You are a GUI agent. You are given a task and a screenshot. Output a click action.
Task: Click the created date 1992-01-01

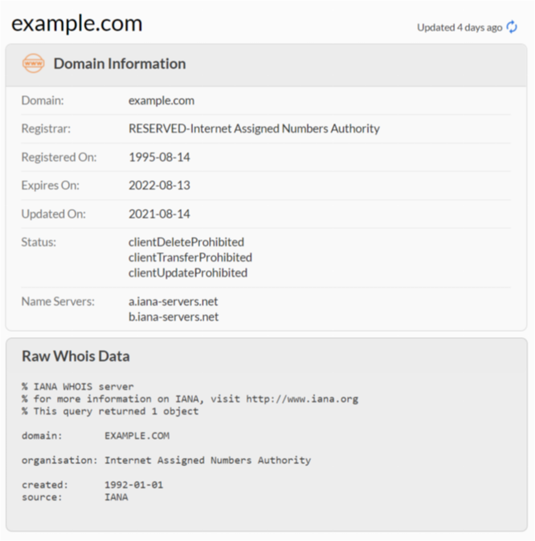point(133,485)
